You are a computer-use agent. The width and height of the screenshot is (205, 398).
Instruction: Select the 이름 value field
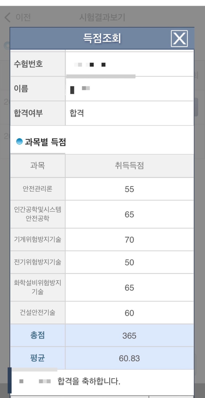click(129, 89)
